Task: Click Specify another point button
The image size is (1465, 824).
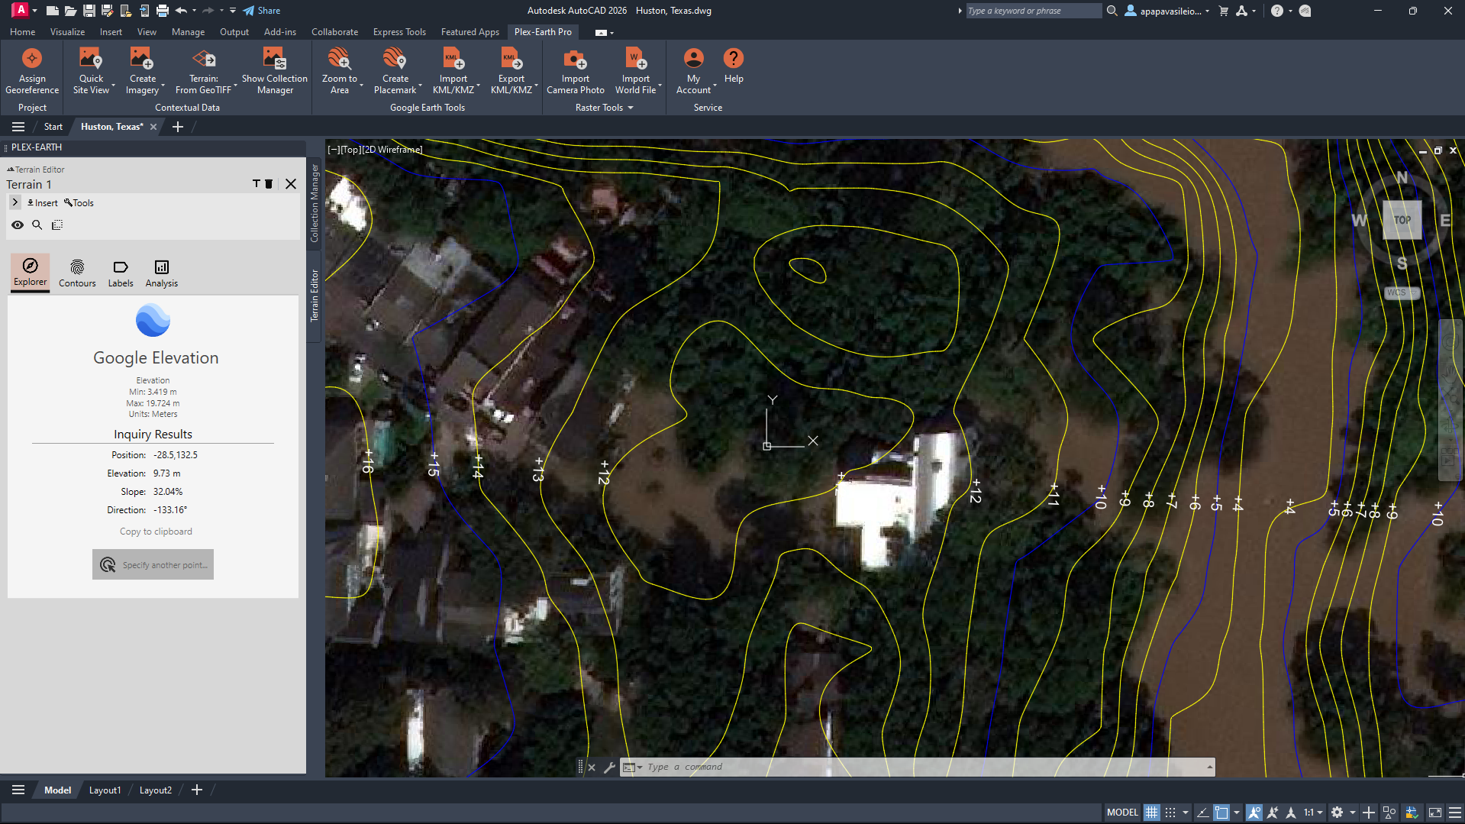Action: tap(153, 564)
